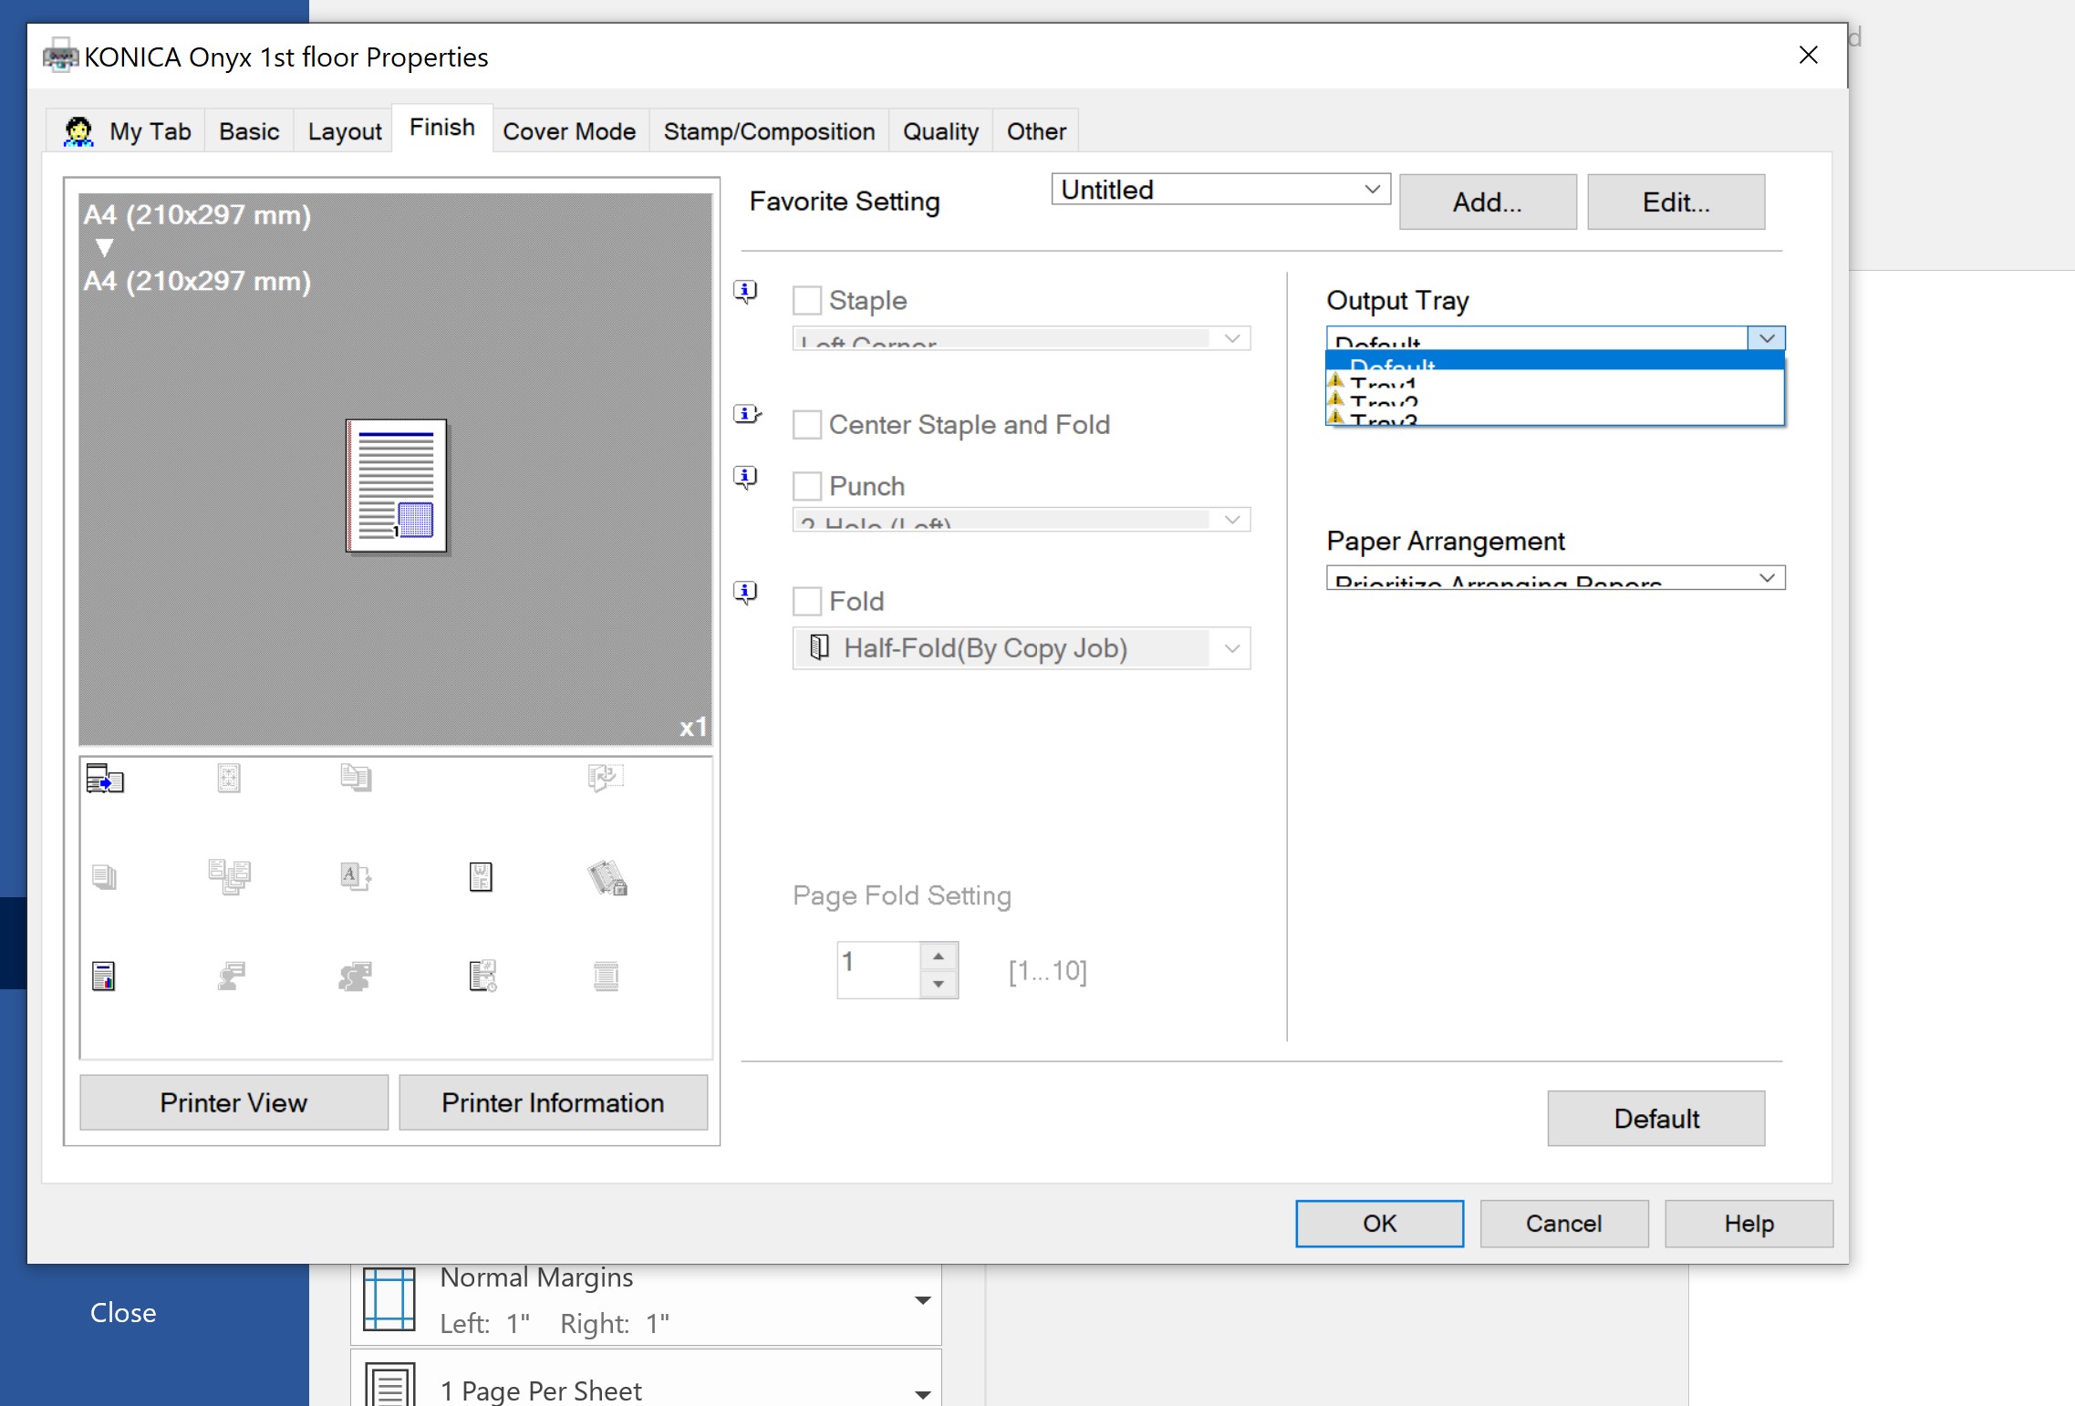Open the Half-Fold(By Copy Job) dropdown

[1021, 648]
